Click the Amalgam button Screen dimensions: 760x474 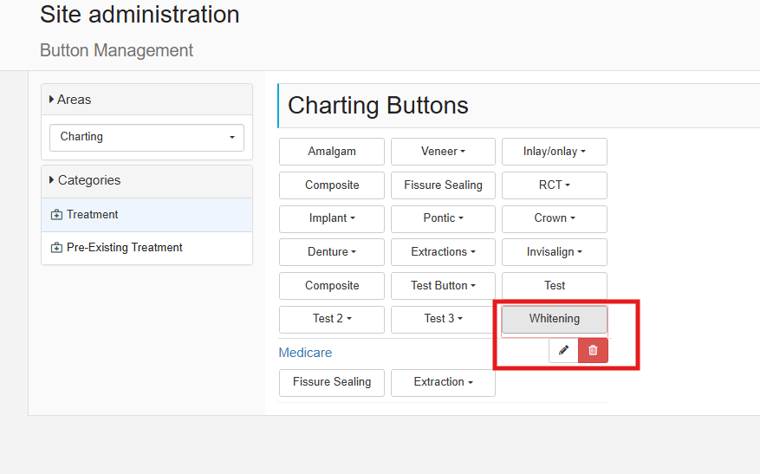332,152
